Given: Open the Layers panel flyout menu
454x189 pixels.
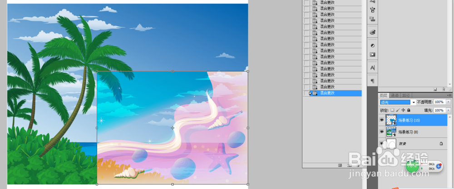Looking at the screenshot, I should 449,95.
